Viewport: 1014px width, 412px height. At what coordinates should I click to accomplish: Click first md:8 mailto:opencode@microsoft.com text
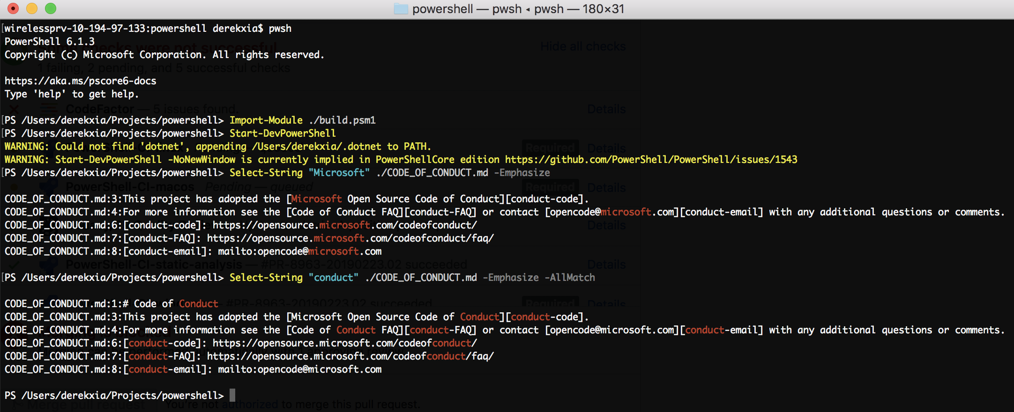[300, 251]
